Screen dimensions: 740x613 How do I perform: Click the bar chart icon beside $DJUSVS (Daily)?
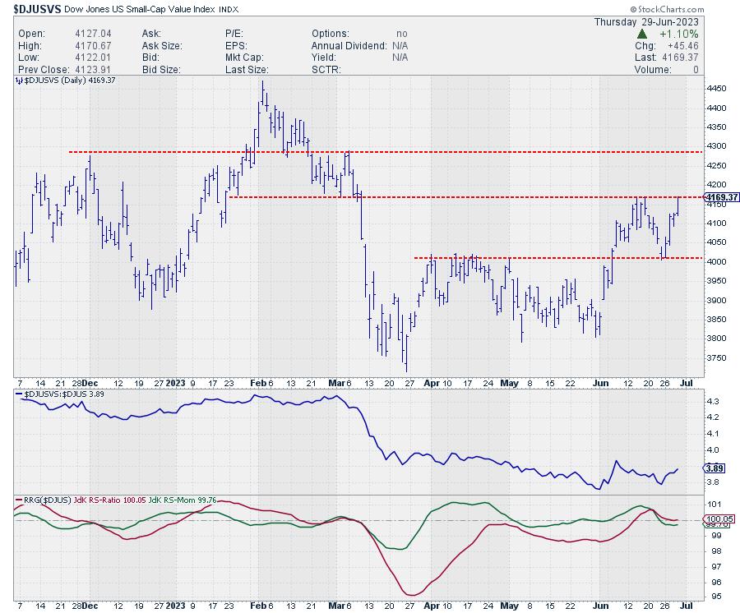tap(18, 81)
